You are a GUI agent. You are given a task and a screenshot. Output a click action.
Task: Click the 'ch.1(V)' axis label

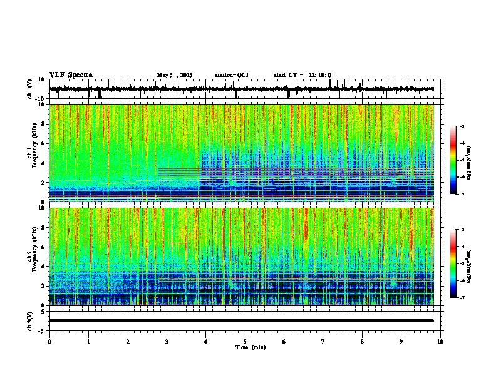[29, 89]
